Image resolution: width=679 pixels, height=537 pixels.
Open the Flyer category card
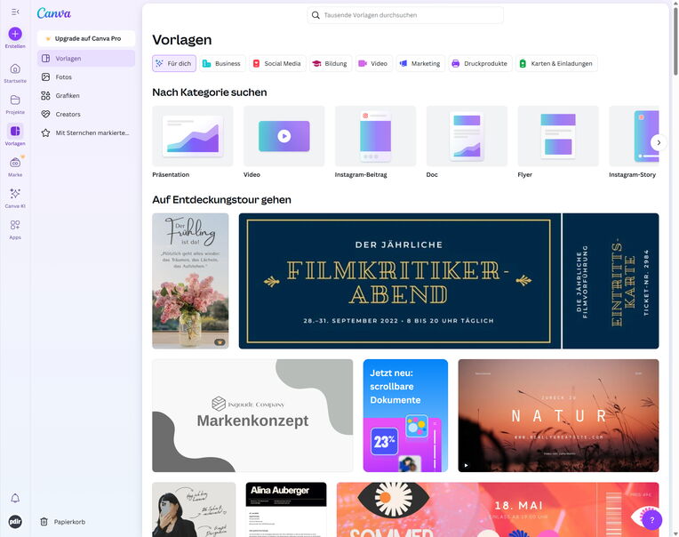click(558, 136)
